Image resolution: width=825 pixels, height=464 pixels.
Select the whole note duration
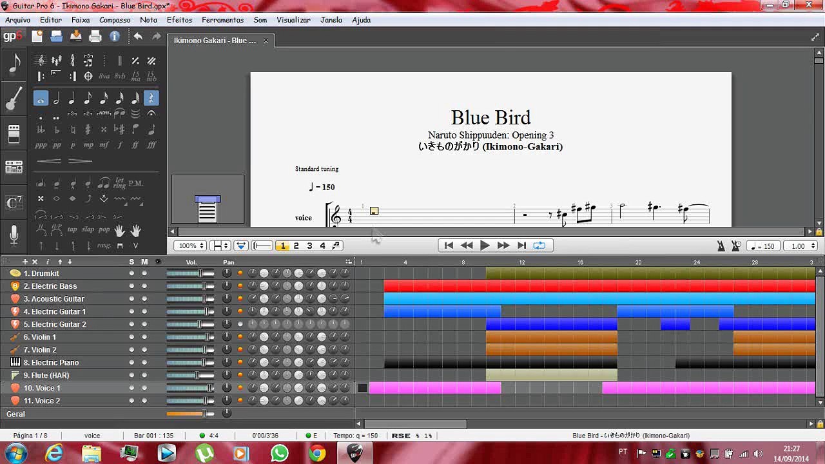(41, 99)
